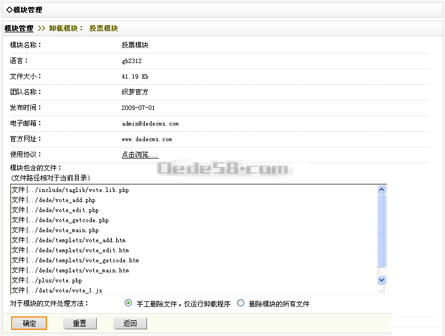This screenshot has width=445, height=336.
Task: Click the file list scrollbar up arrow
Action: (x=382, y=190)
